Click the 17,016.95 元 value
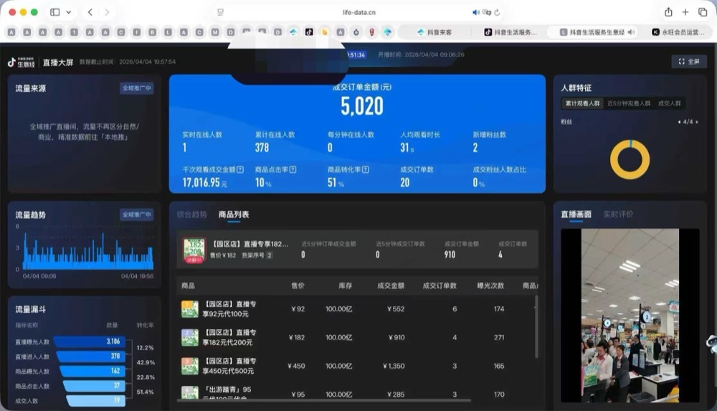 coord(204,183)
